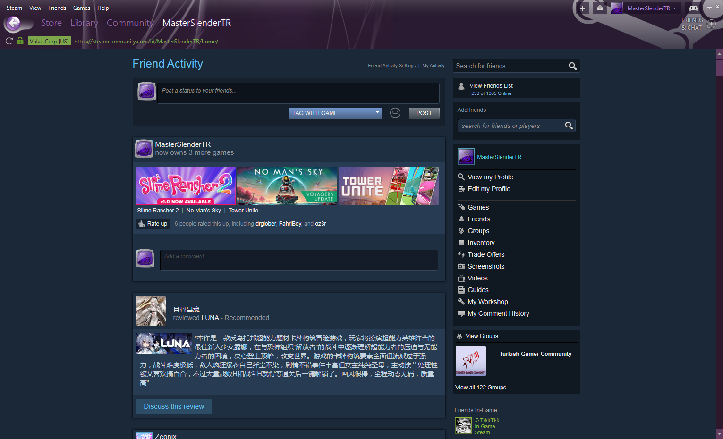Click the Games sidebar icon
This screenshot has height=439, width=723.
461,207
